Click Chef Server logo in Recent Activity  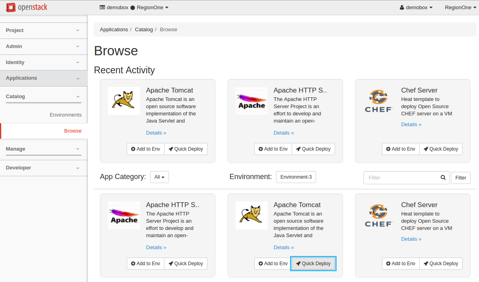point(379,101)
